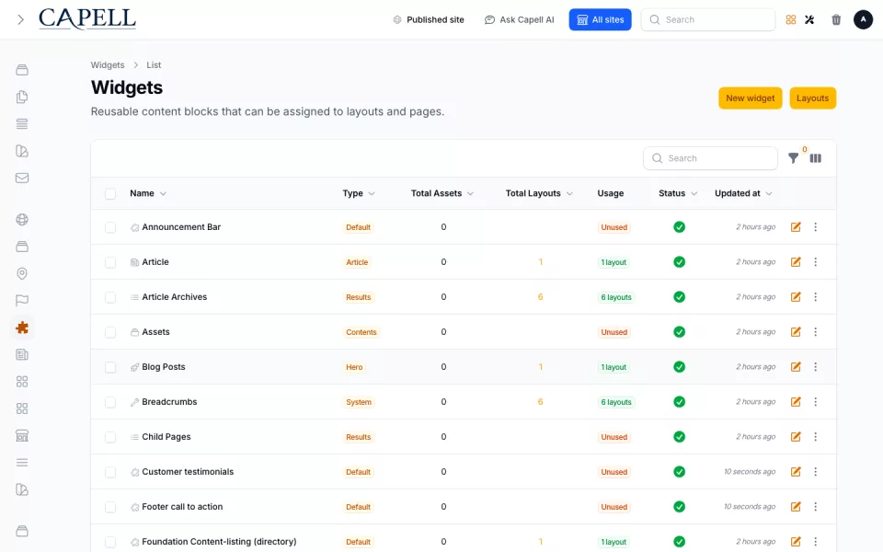Click the Hero type badge for Blog Posts

click(354, 367)
